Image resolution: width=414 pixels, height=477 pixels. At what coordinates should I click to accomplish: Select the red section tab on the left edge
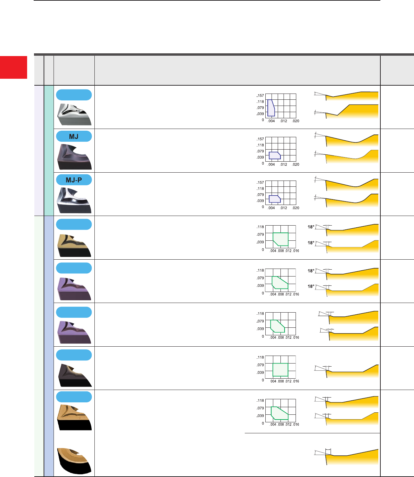13,67
